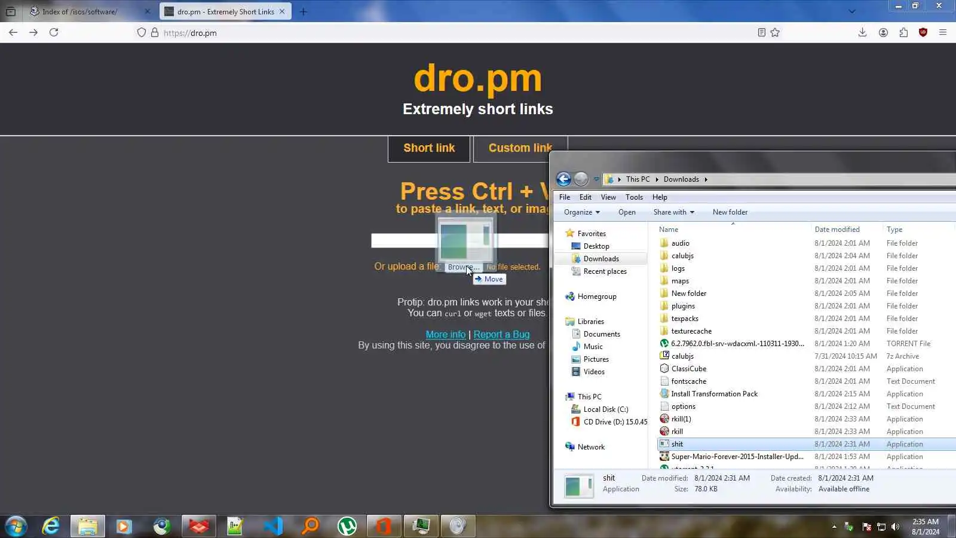956x538 pixels.
Task: Expand the arrow after Downloads in breadcrumb
Action: pyautogui.click(x=706, y=179)
